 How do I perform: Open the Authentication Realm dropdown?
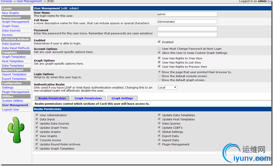[167, 87]
